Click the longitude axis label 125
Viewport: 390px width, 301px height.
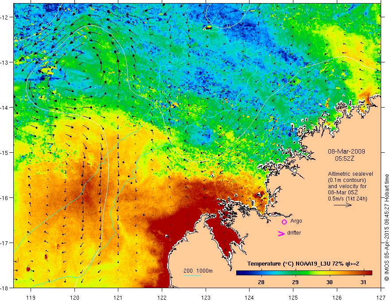293,297
